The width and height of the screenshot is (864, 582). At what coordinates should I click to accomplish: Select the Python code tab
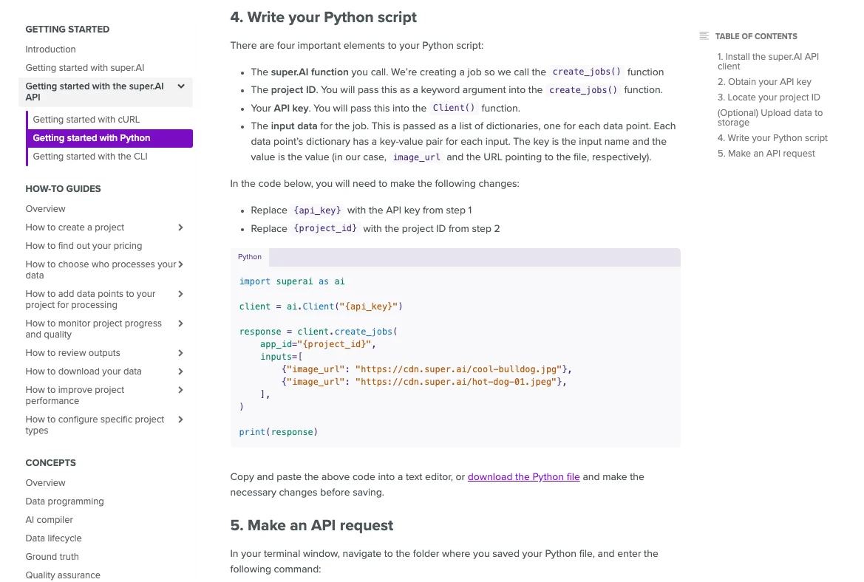click(x=250, y=257)
